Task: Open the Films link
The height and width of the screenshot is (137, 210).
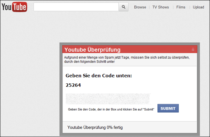Action: [x=181, y=7]
